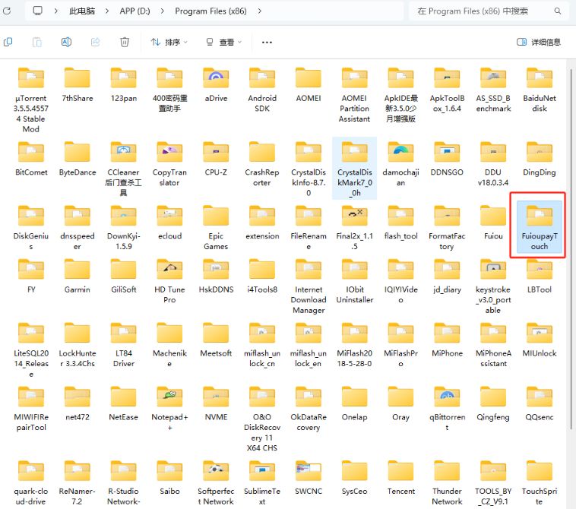
Task: Click the refresh icon
Action: [7, 11]
